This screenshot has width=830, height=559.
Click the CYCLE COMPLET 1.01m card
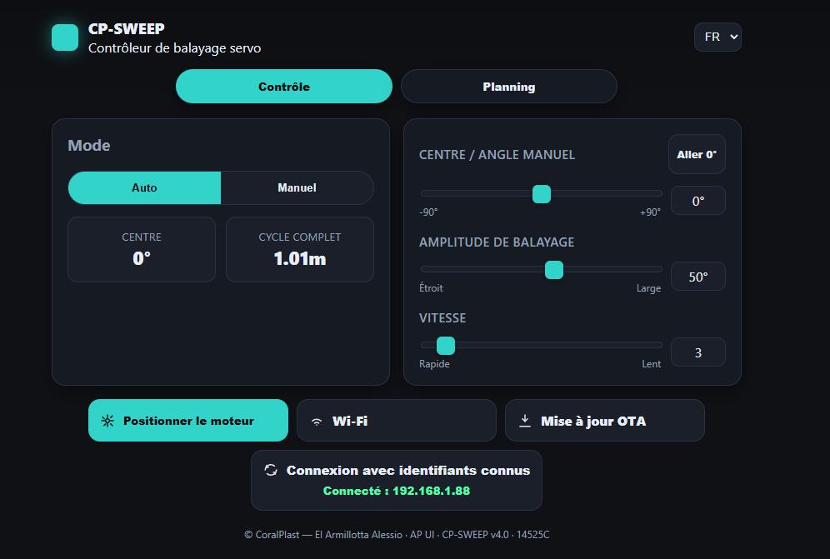click(x=300, y=250)
